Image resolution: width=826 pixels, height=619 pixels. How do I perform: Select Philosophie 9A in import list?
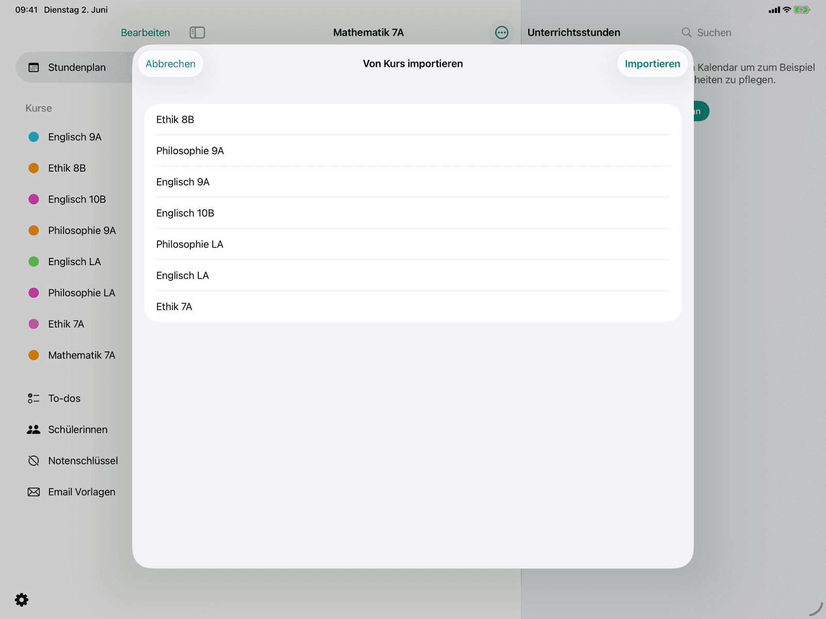tap(413, 151)
